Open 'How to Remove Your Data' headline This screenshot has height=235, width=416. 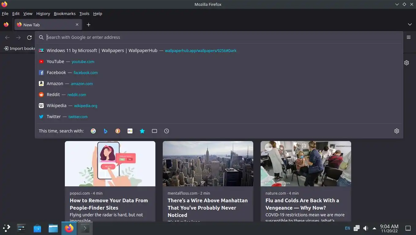coord(109,204)
